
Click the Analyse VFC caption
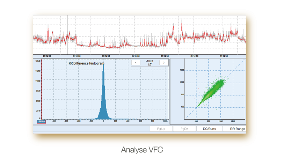[x=142, y=150]
